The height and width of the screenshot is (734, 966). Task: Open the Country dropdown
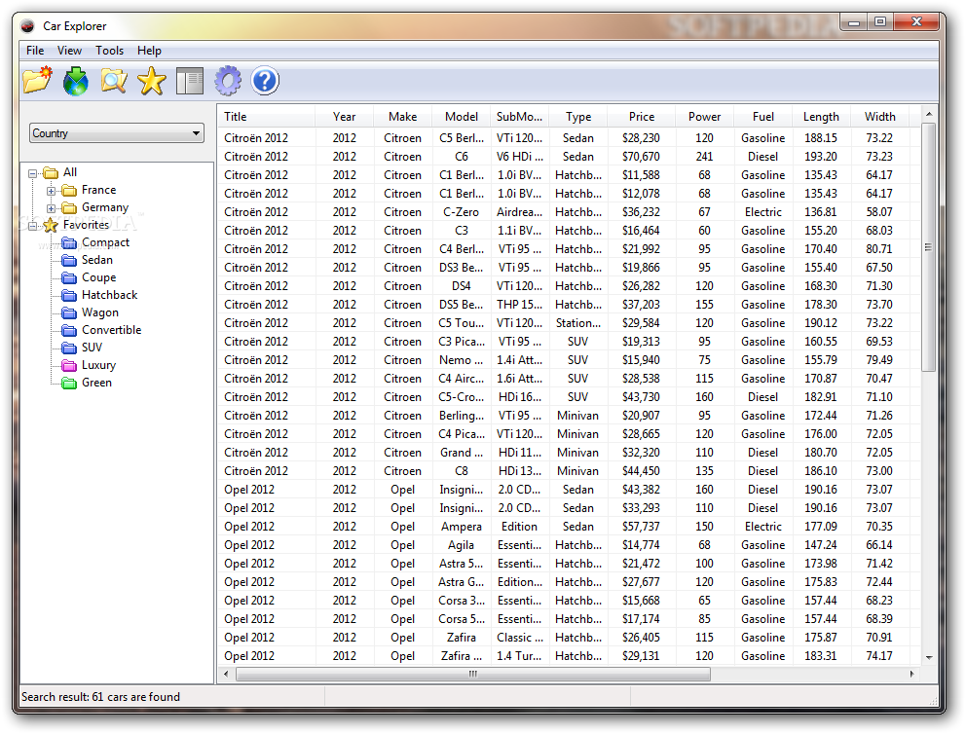click(x=117, y=133)
